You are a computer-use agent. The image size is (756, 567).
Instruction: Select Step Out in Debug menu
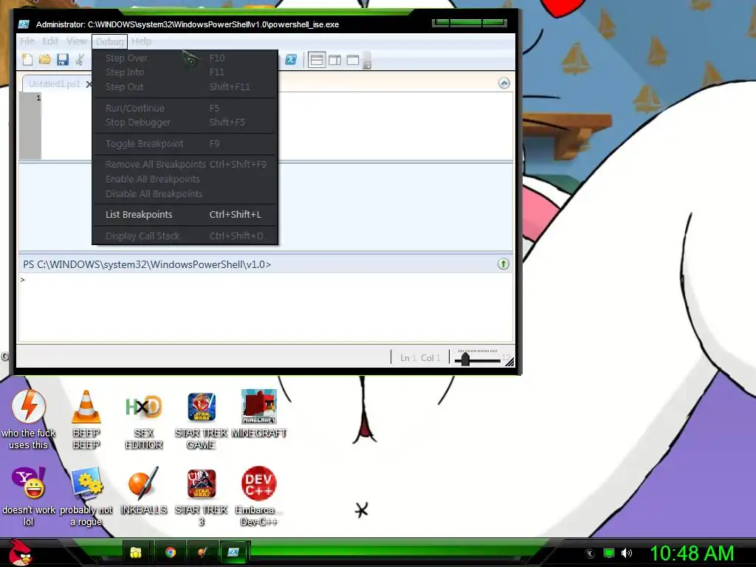[x=185, y=87]
